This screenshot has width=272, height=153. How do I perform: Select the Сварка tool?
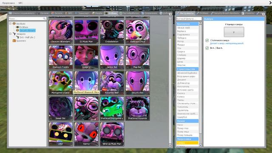[187, 51]
